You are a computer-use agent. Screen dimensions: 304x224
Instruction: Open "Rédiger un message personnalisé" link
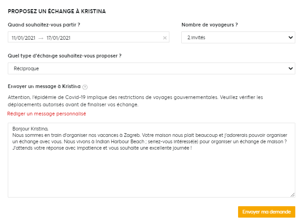47,114
